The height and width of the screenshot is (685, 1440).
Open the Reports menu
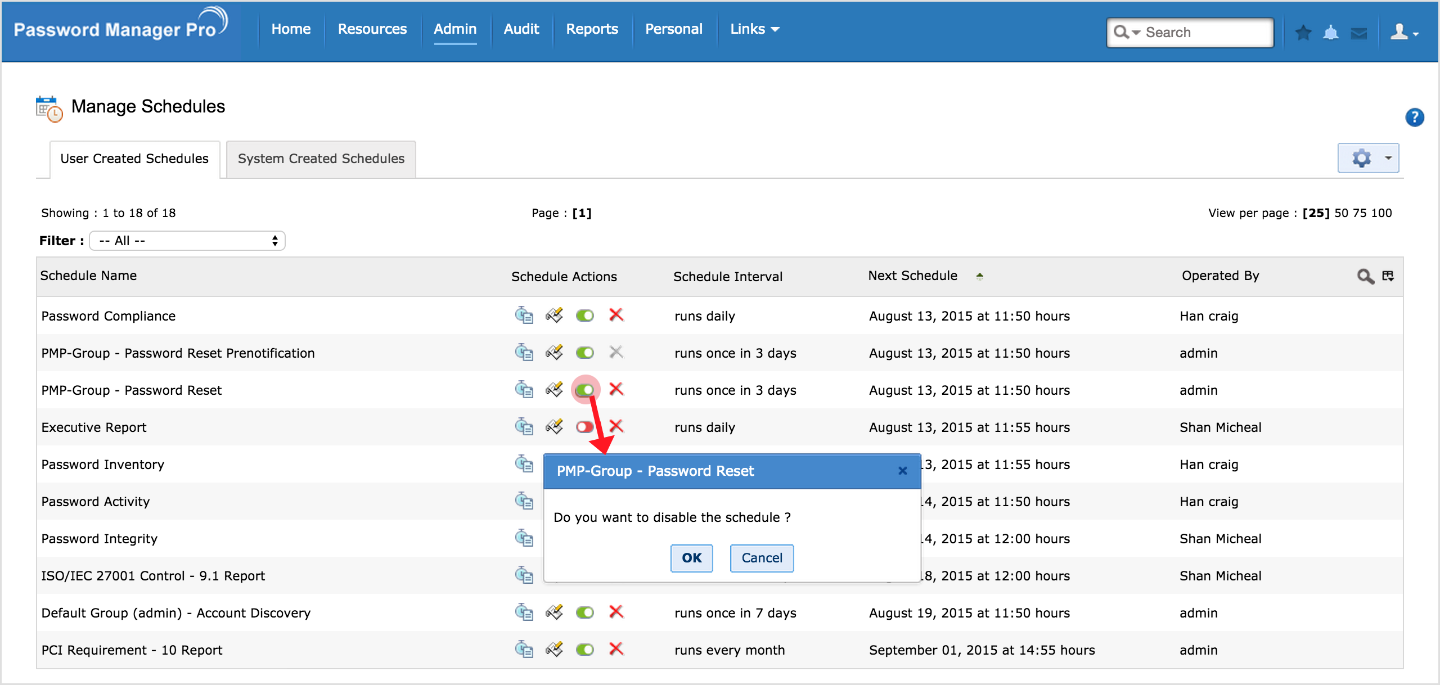click(x=592, y=29)
